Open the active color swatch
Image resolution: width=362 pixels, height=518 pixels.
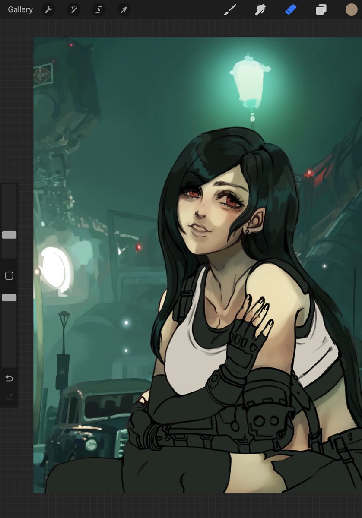[351, 9]
